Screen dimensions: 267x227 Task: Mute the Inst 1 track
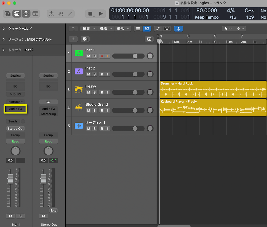(x=89, y=56)
